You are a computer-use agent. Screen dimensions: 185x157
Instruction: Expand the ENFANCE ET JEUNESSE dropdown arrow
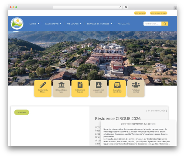click(x=111, y=24)
